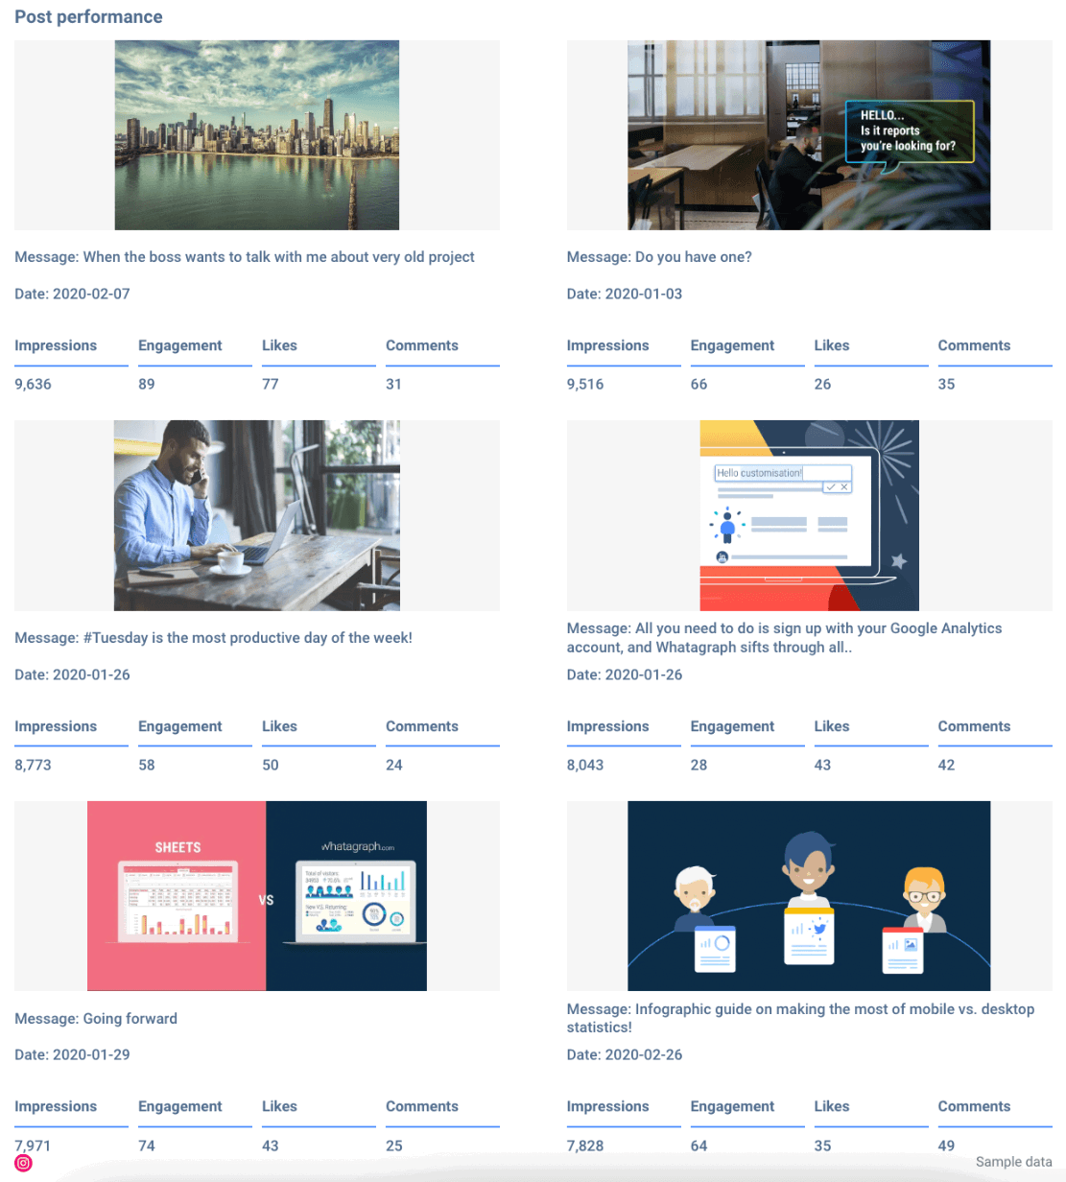Screen dimensions: 1066x1182
Task: Click the message about the very old project
Action: point(244,256)
